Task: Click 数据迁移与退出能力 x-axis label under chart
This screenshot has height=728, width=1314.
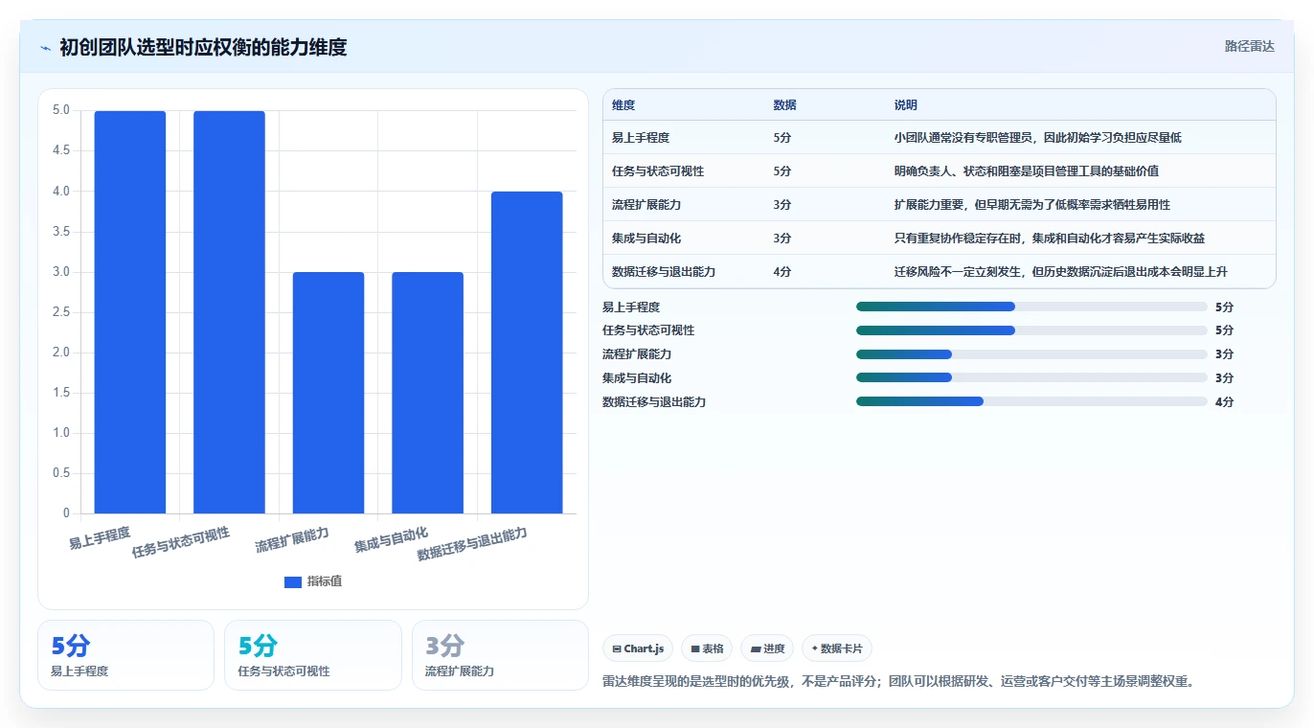Action: click(x=472, y=543)
